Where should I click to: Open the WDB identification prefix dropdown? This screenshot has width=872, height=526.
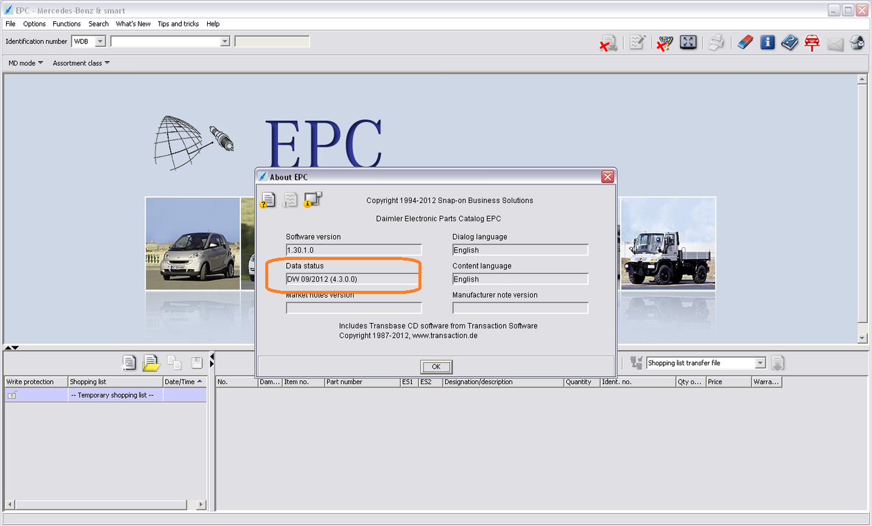[100, 42]
